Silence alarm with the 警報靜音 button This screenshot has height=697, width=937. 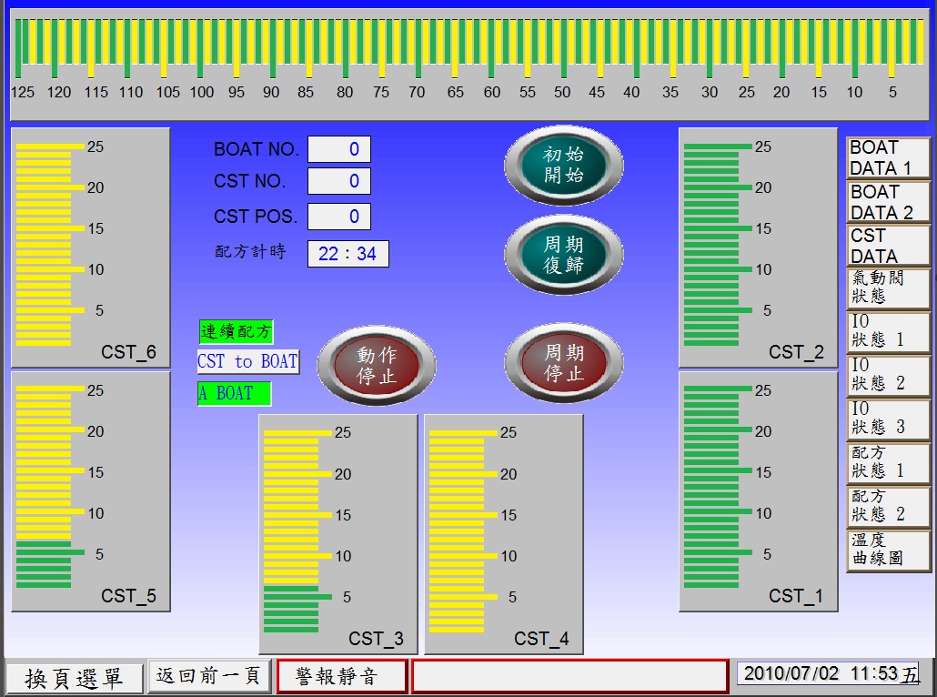coord(341,676)
